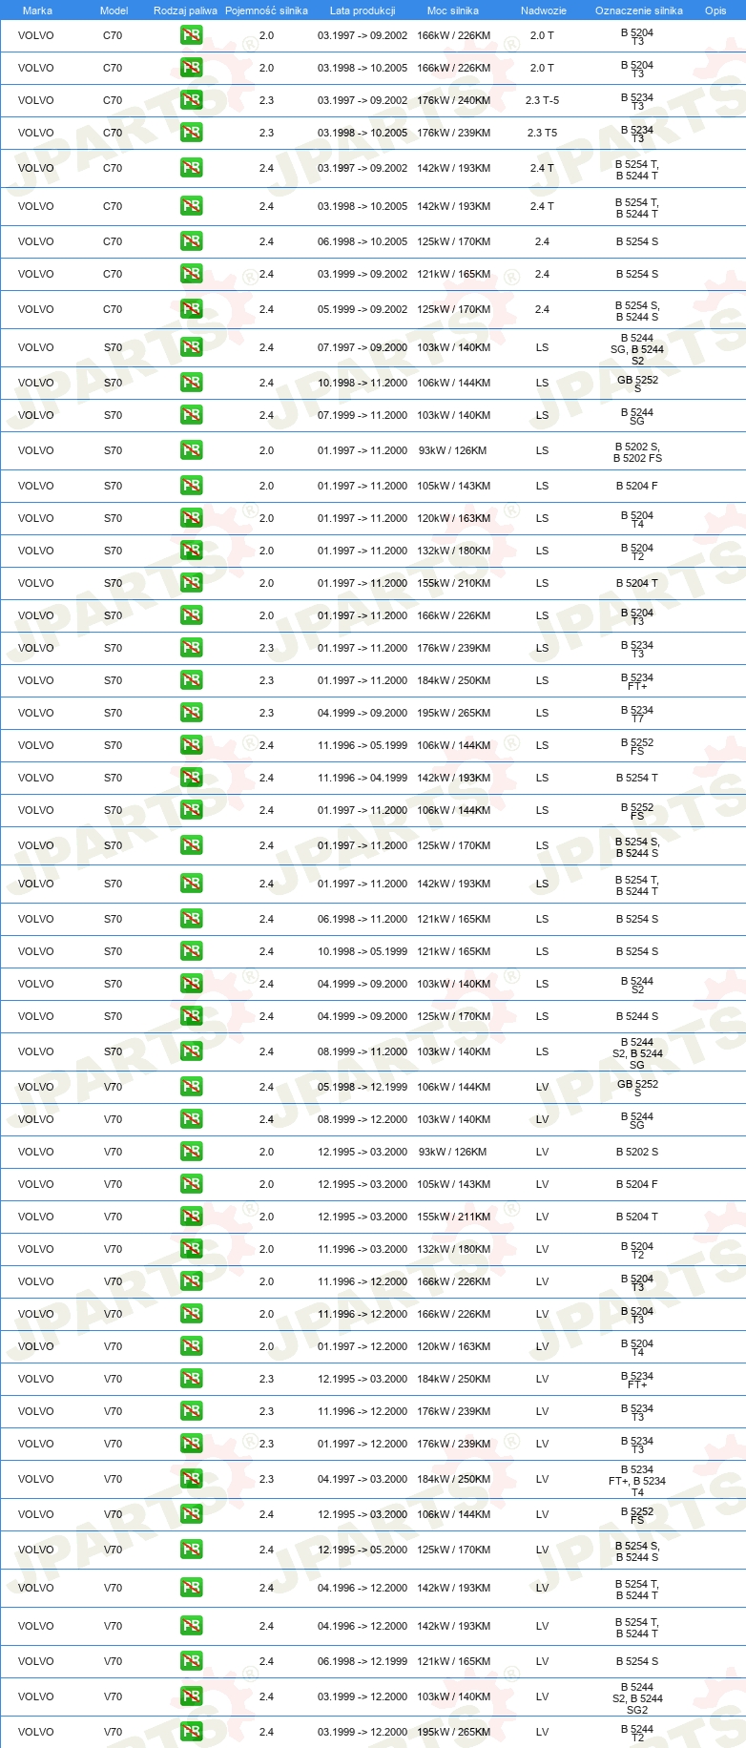Image resolution: width=746 pixels, height=1748 pixels.
Task: Click fuel icon in S70 06.1998 -> 11.2000 row
Action: (x=192, y=919)
